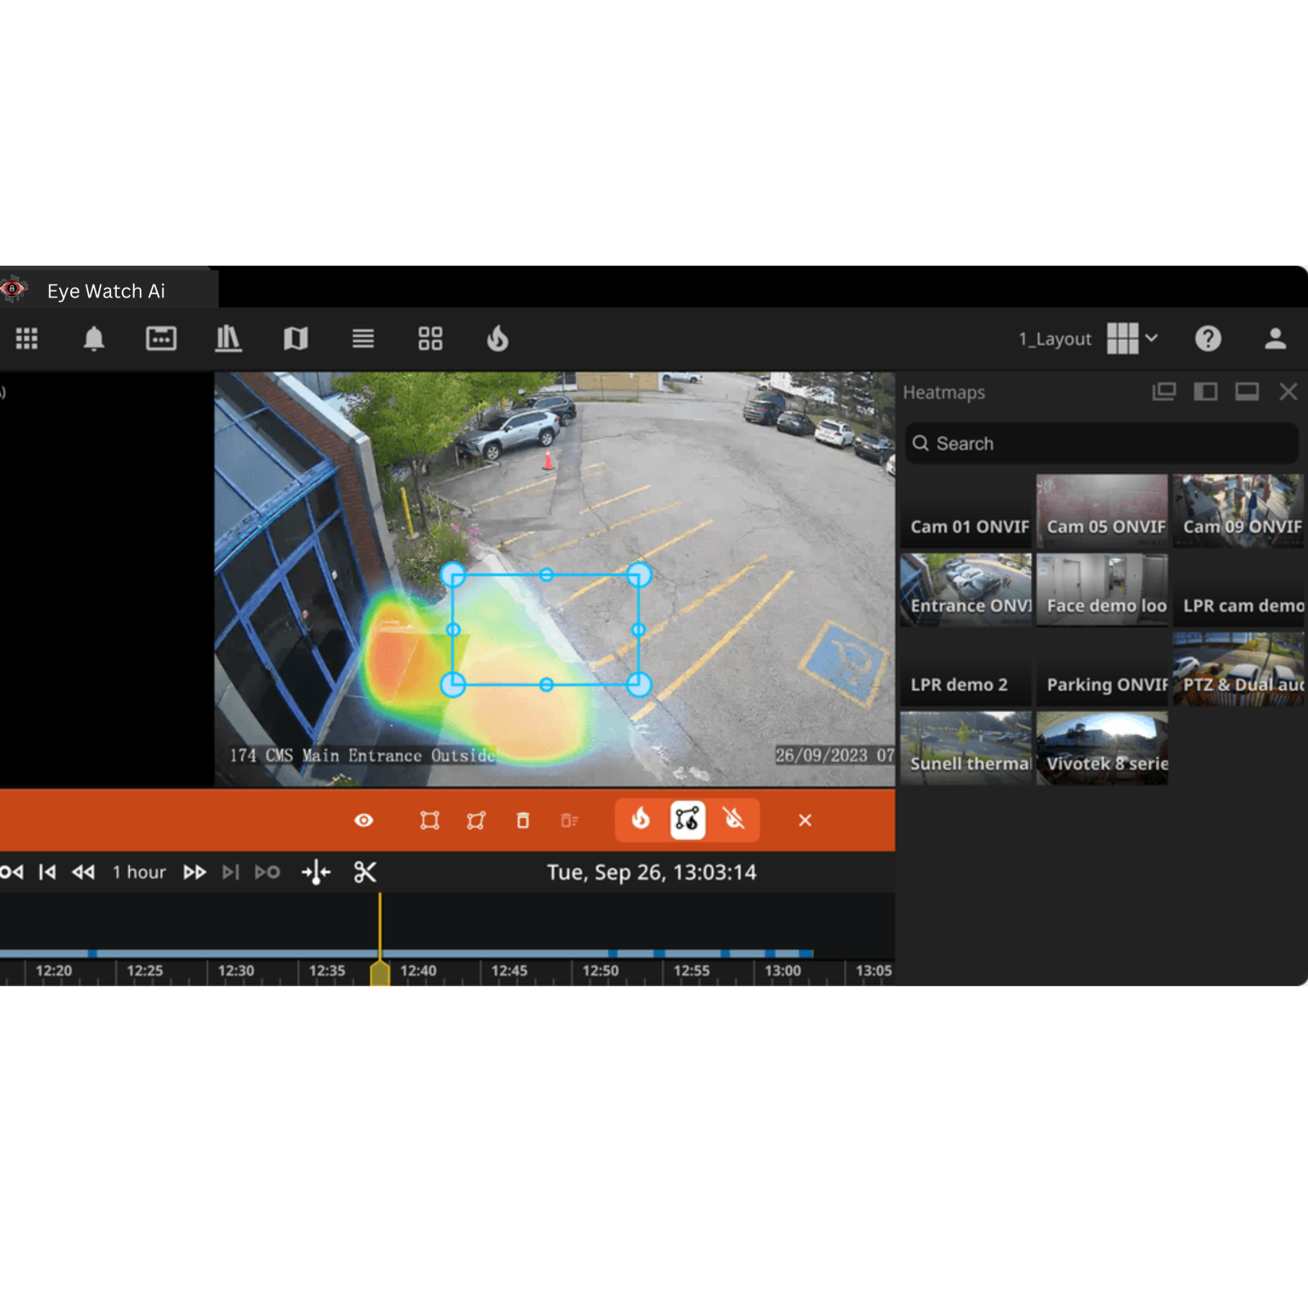Click the top-left handle of blue region
The width and height of the screenshot is (1308, 1308).
pyautogui.click(x=453, y=575)
